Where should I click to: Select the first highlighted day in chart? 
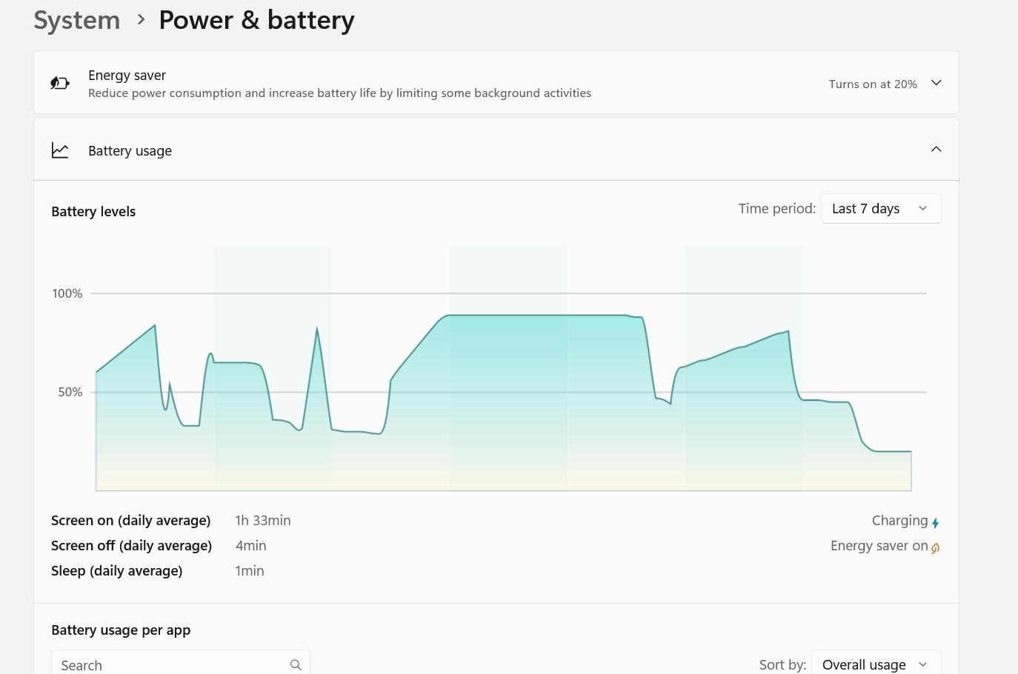coord(273,368)
